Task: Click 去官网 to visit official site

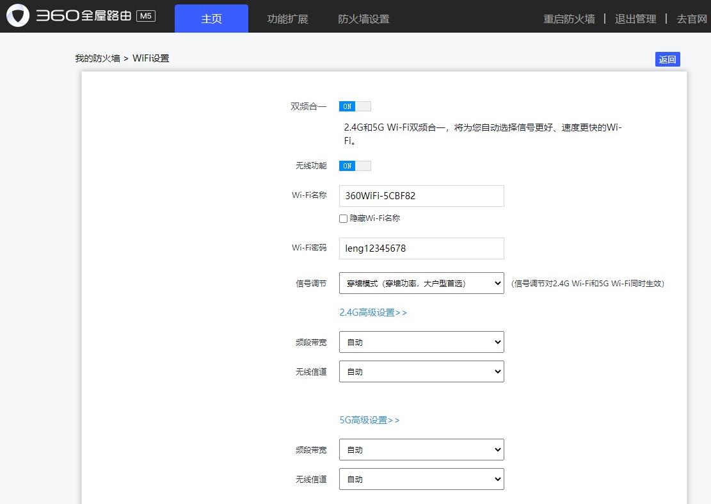Action: pyautogui.click(x=692, y=19)
